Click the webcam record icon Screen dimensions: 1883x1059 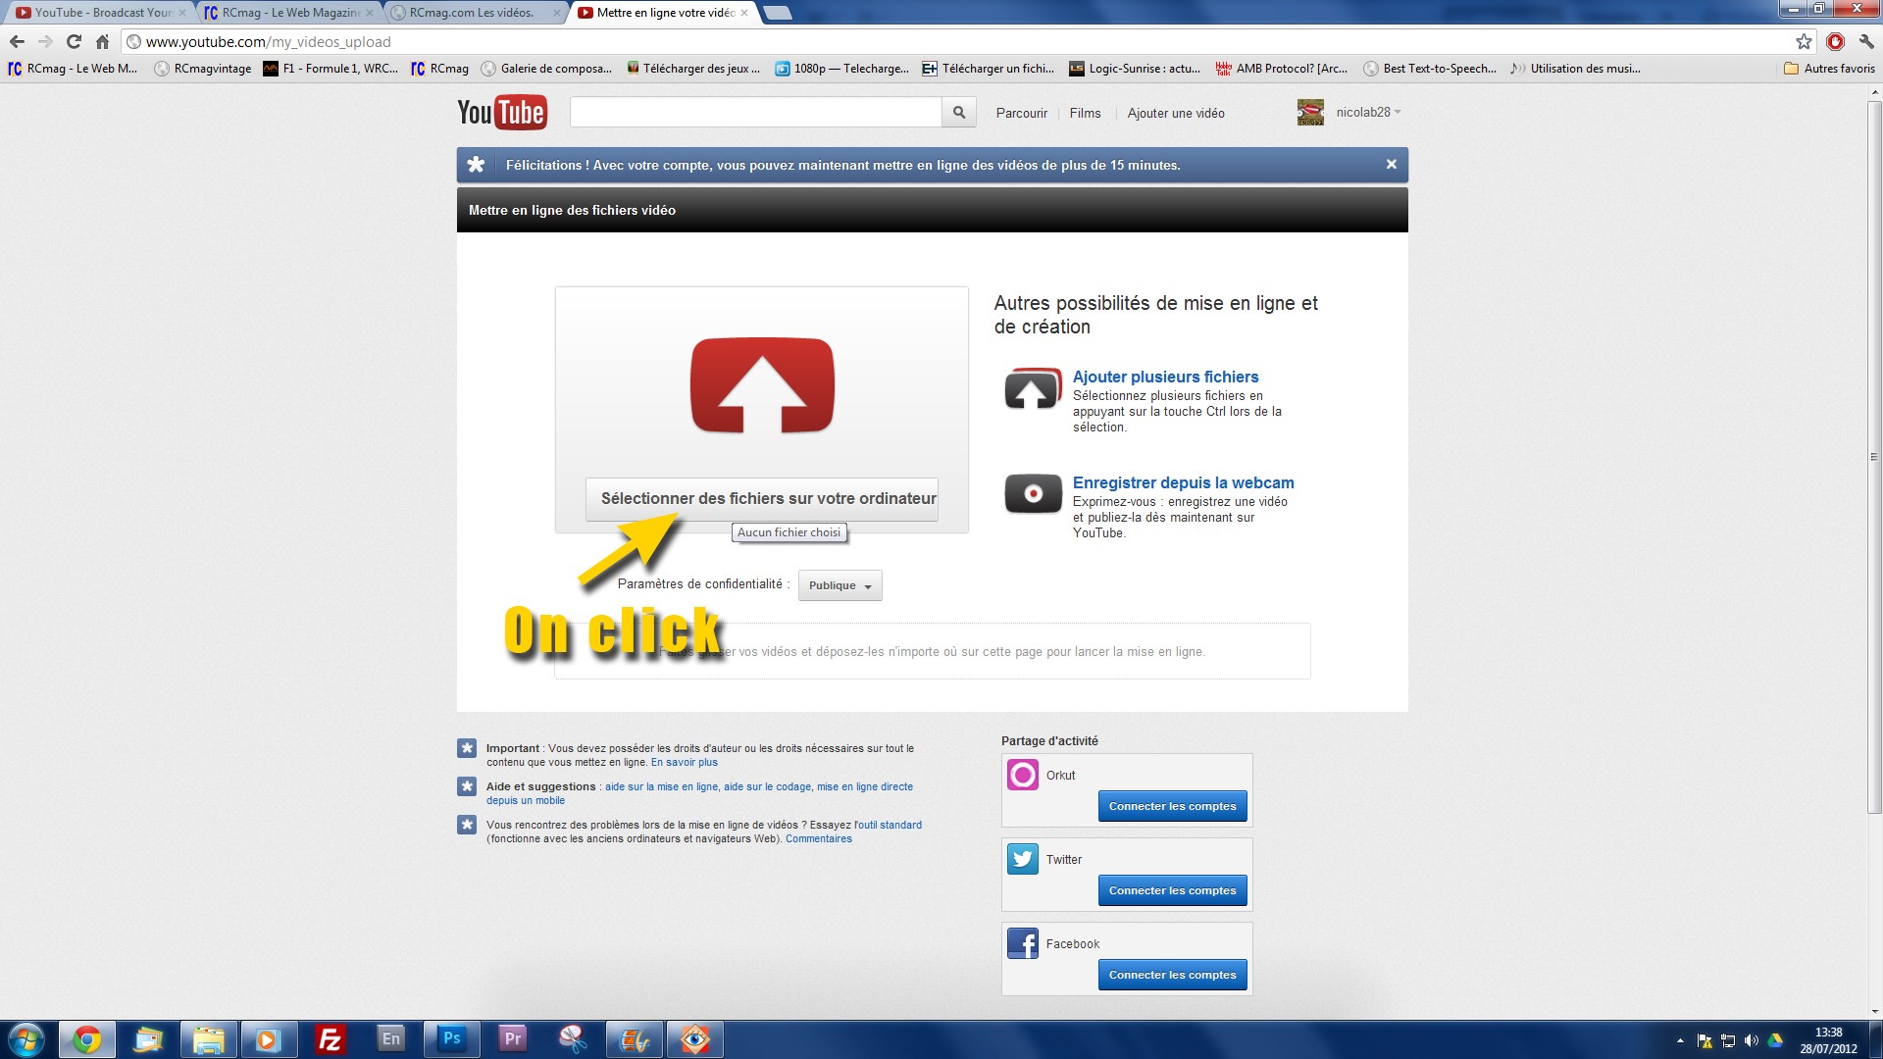[1033, 493]
